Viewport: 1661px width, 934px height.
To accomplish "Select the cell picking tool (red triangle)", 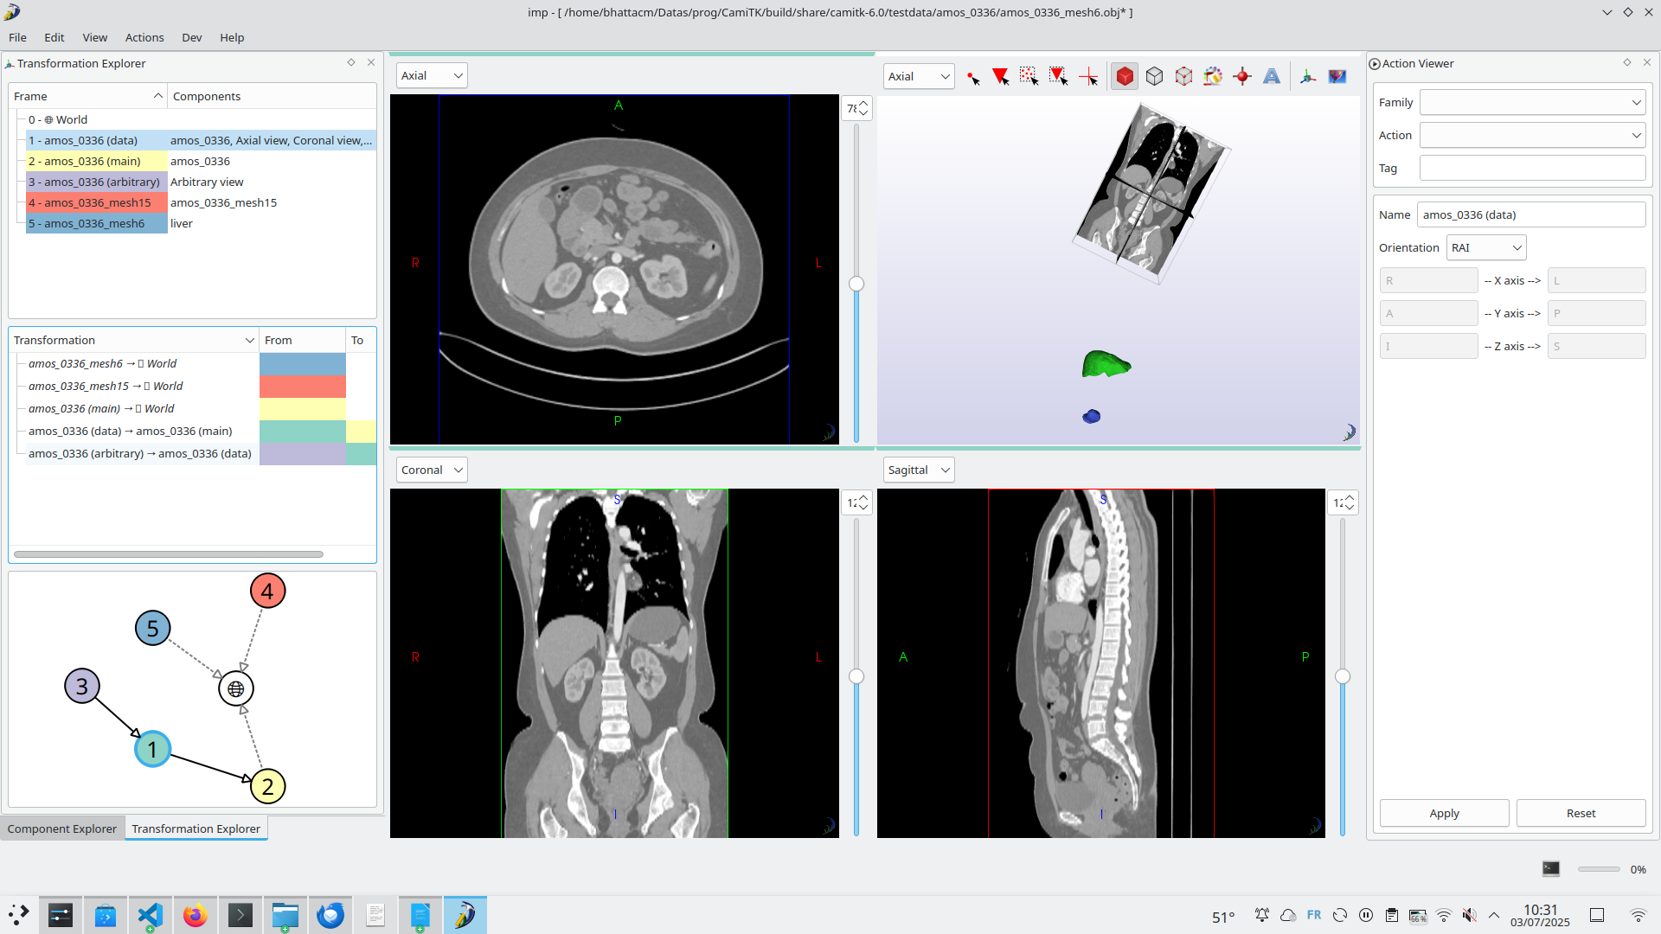I will pyautogui.click(x=1001, y=77).
